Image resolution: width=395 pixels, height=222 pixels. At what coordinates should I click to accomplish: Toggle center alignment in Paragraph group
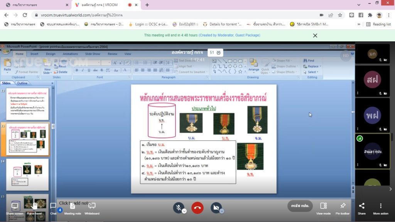point(143,70)
